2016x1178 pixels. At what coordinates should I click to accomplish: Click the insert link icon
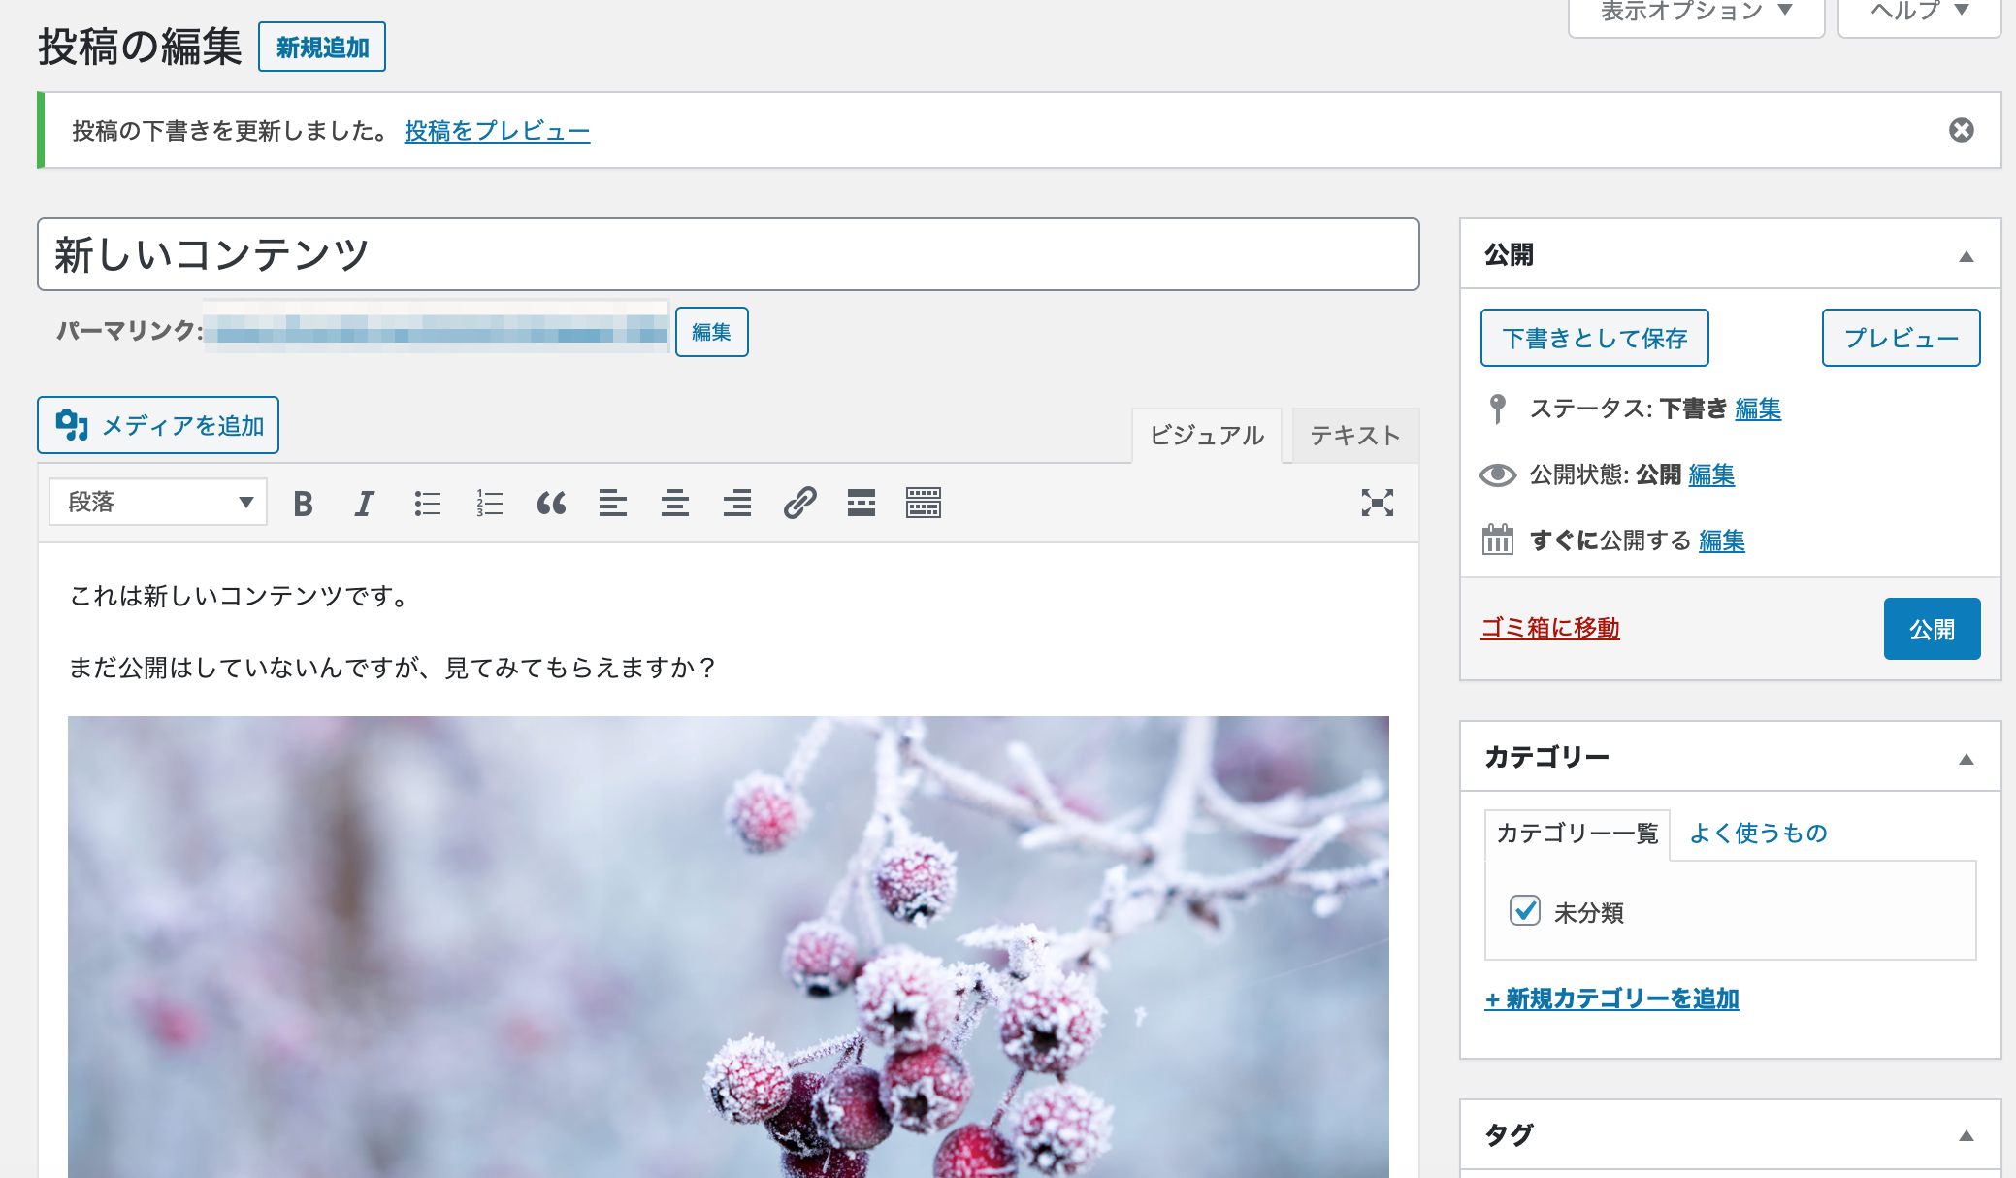coord(799,503)
